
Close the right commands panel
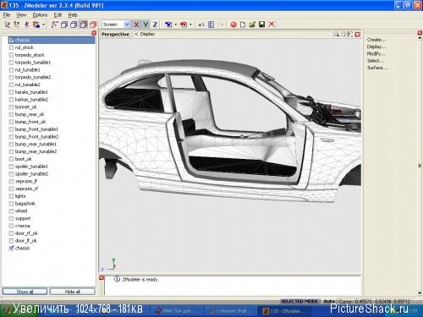tap(420, 33)
